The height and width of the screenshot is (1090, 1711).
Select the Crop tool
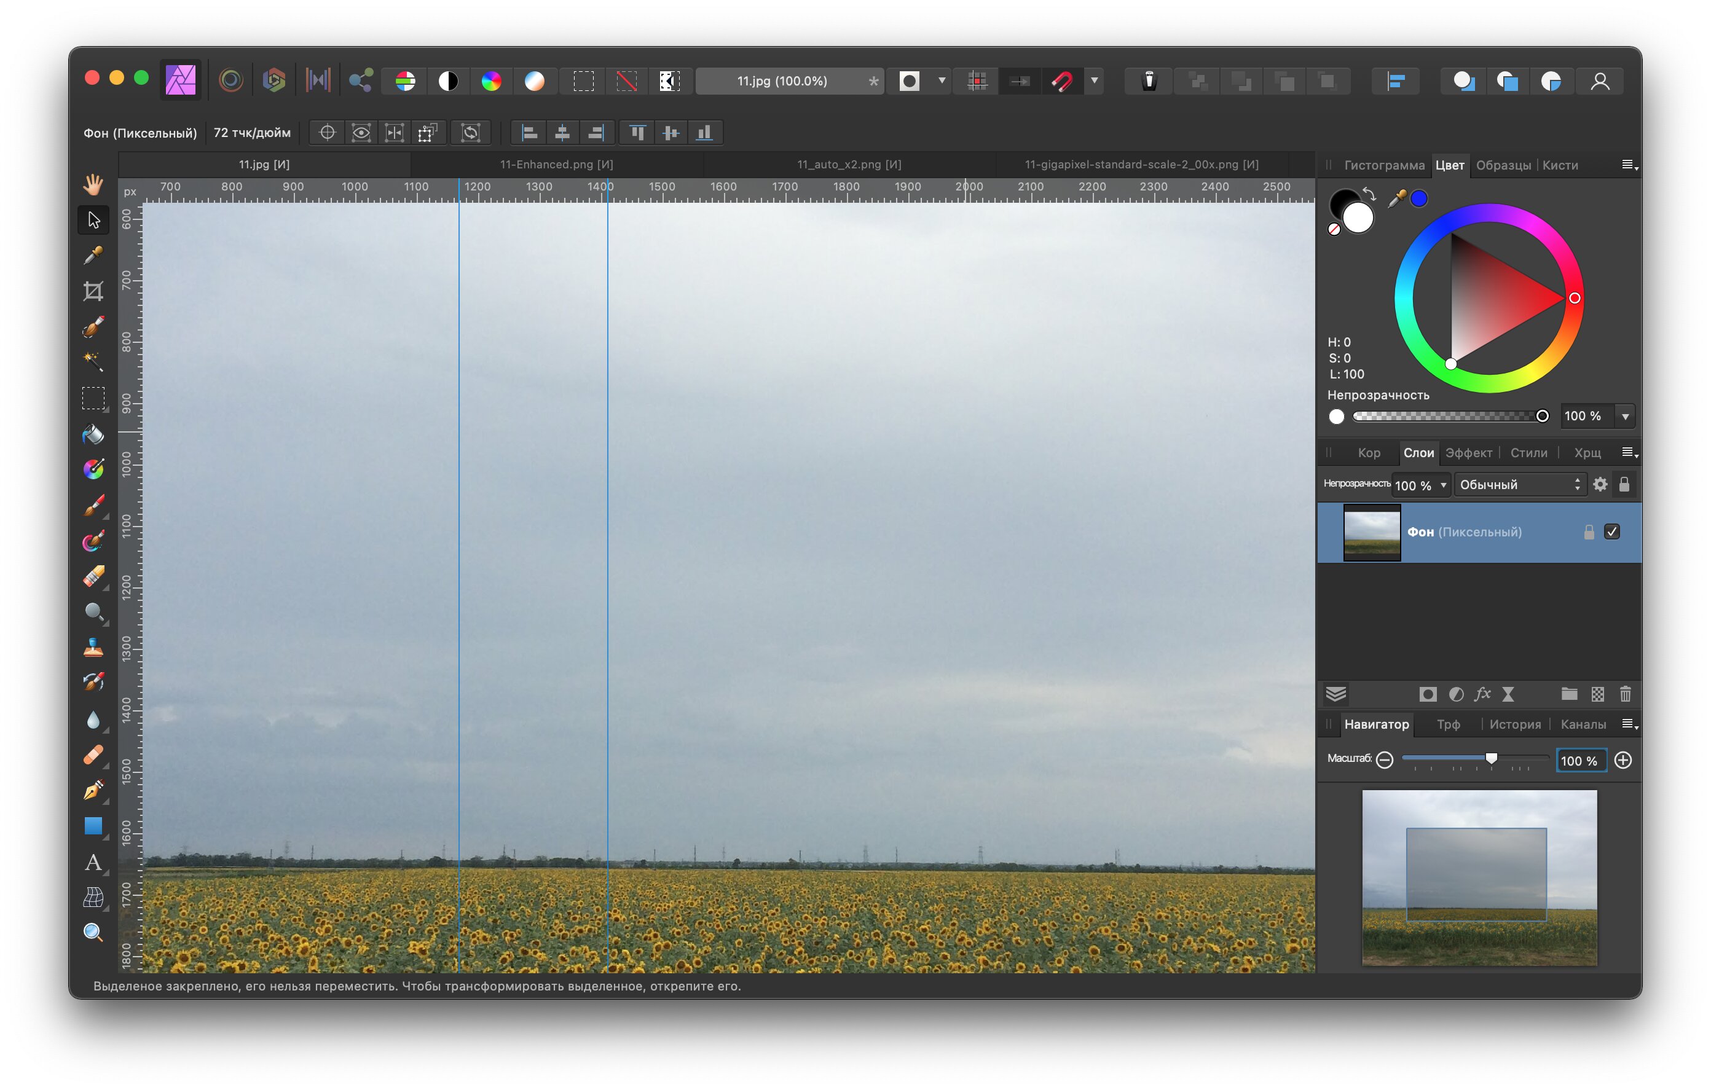(x=93, y=291)
